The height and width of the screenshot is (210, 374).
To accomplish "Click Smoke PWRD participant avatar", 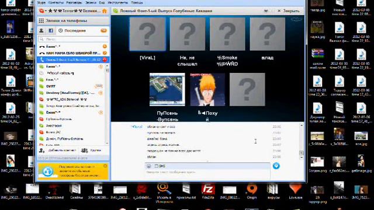I will tap(227, 34).
